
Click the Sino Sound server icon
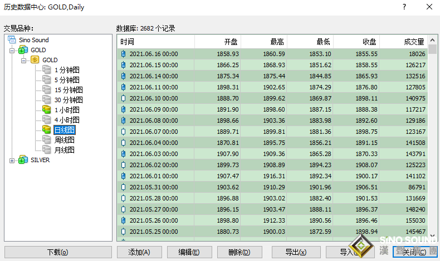click(x=12, y=40)
